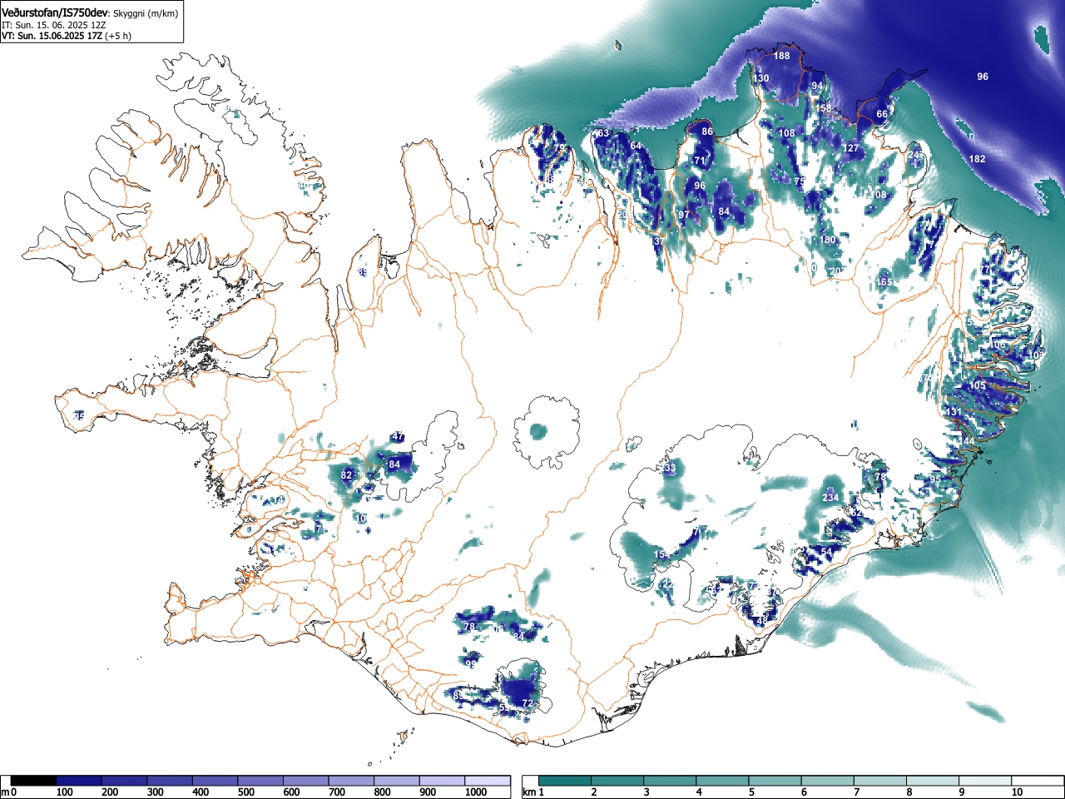
Task: Click the 105 value in the Eastfjords
Action: tap(977, 385)
